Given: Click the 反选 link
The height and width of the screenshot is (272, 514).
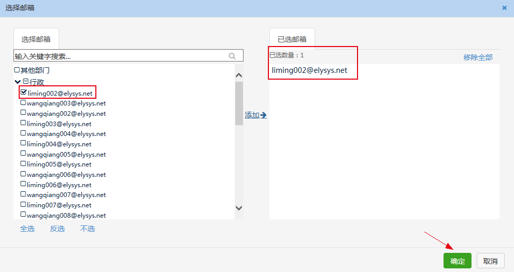Looking at the screenshot, I should (x=57, y=229).
